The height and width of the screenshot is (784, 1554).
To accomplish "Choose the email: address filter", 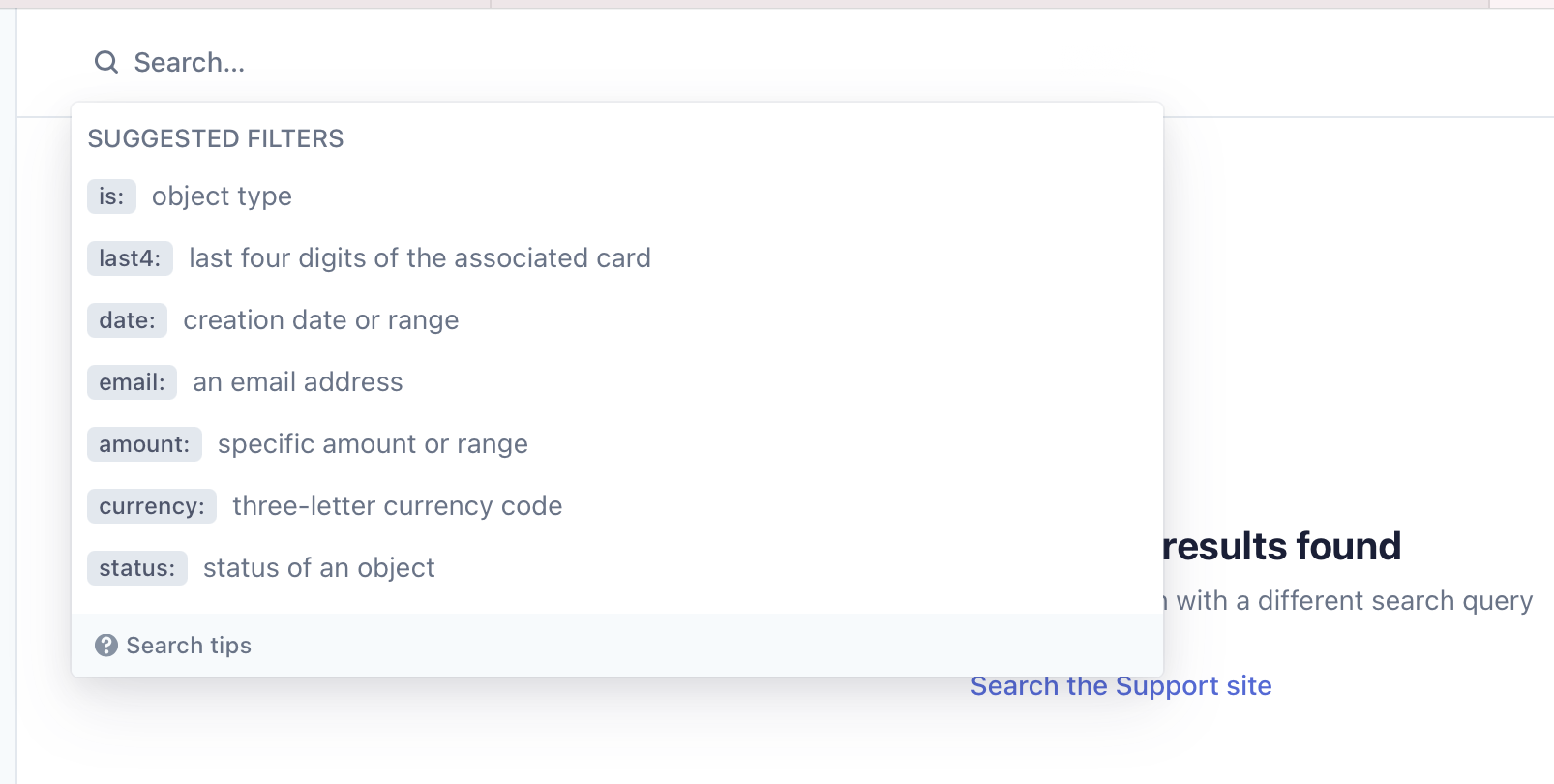I will tap(132, 382).
